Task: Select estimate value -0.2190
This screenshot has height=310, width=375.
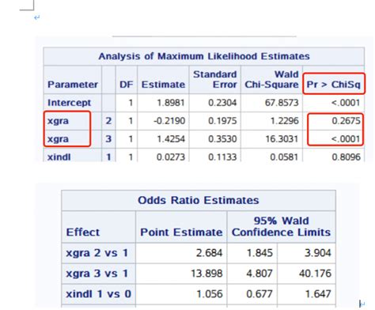Action: [x=169, y=121]
